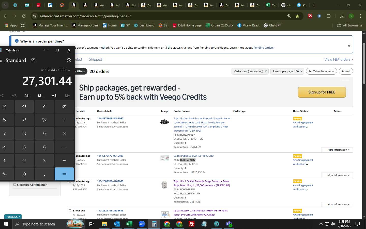Open the View FBA orders link
The height and width of the screenshot is (229, 366).
coord(339,59)
